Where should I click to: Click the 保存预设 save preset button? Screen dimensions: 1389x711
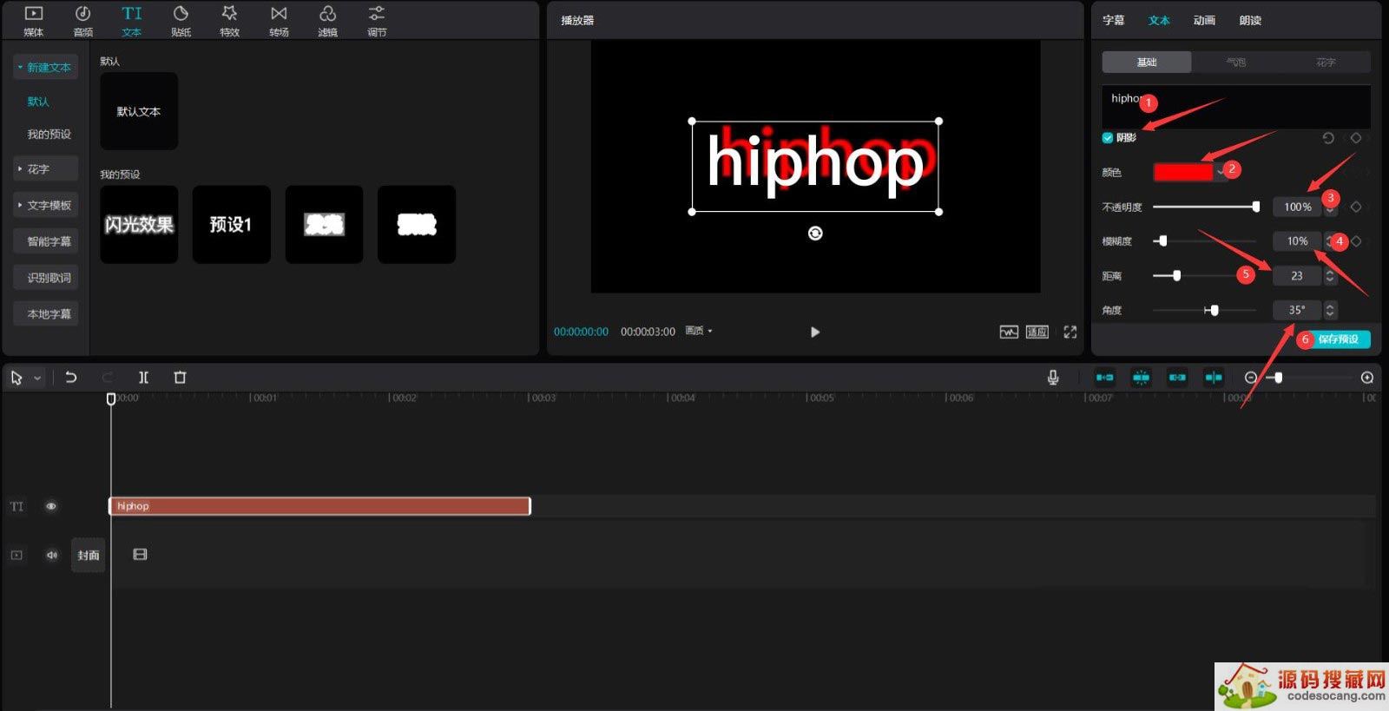coord(1337,339)
